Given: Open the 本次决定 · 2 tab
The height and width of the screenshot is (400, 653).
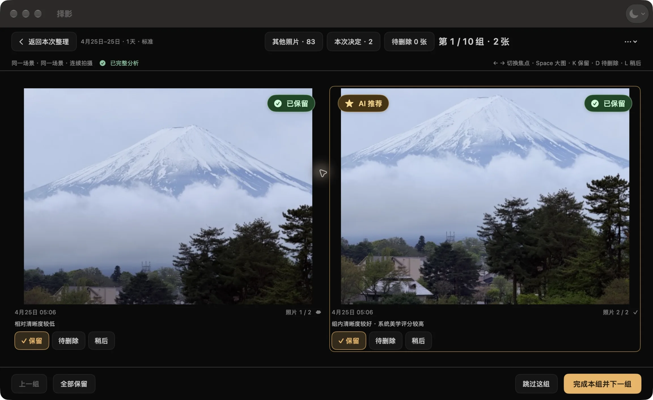Looking at the screenshot, I should [x=353, y=42].
